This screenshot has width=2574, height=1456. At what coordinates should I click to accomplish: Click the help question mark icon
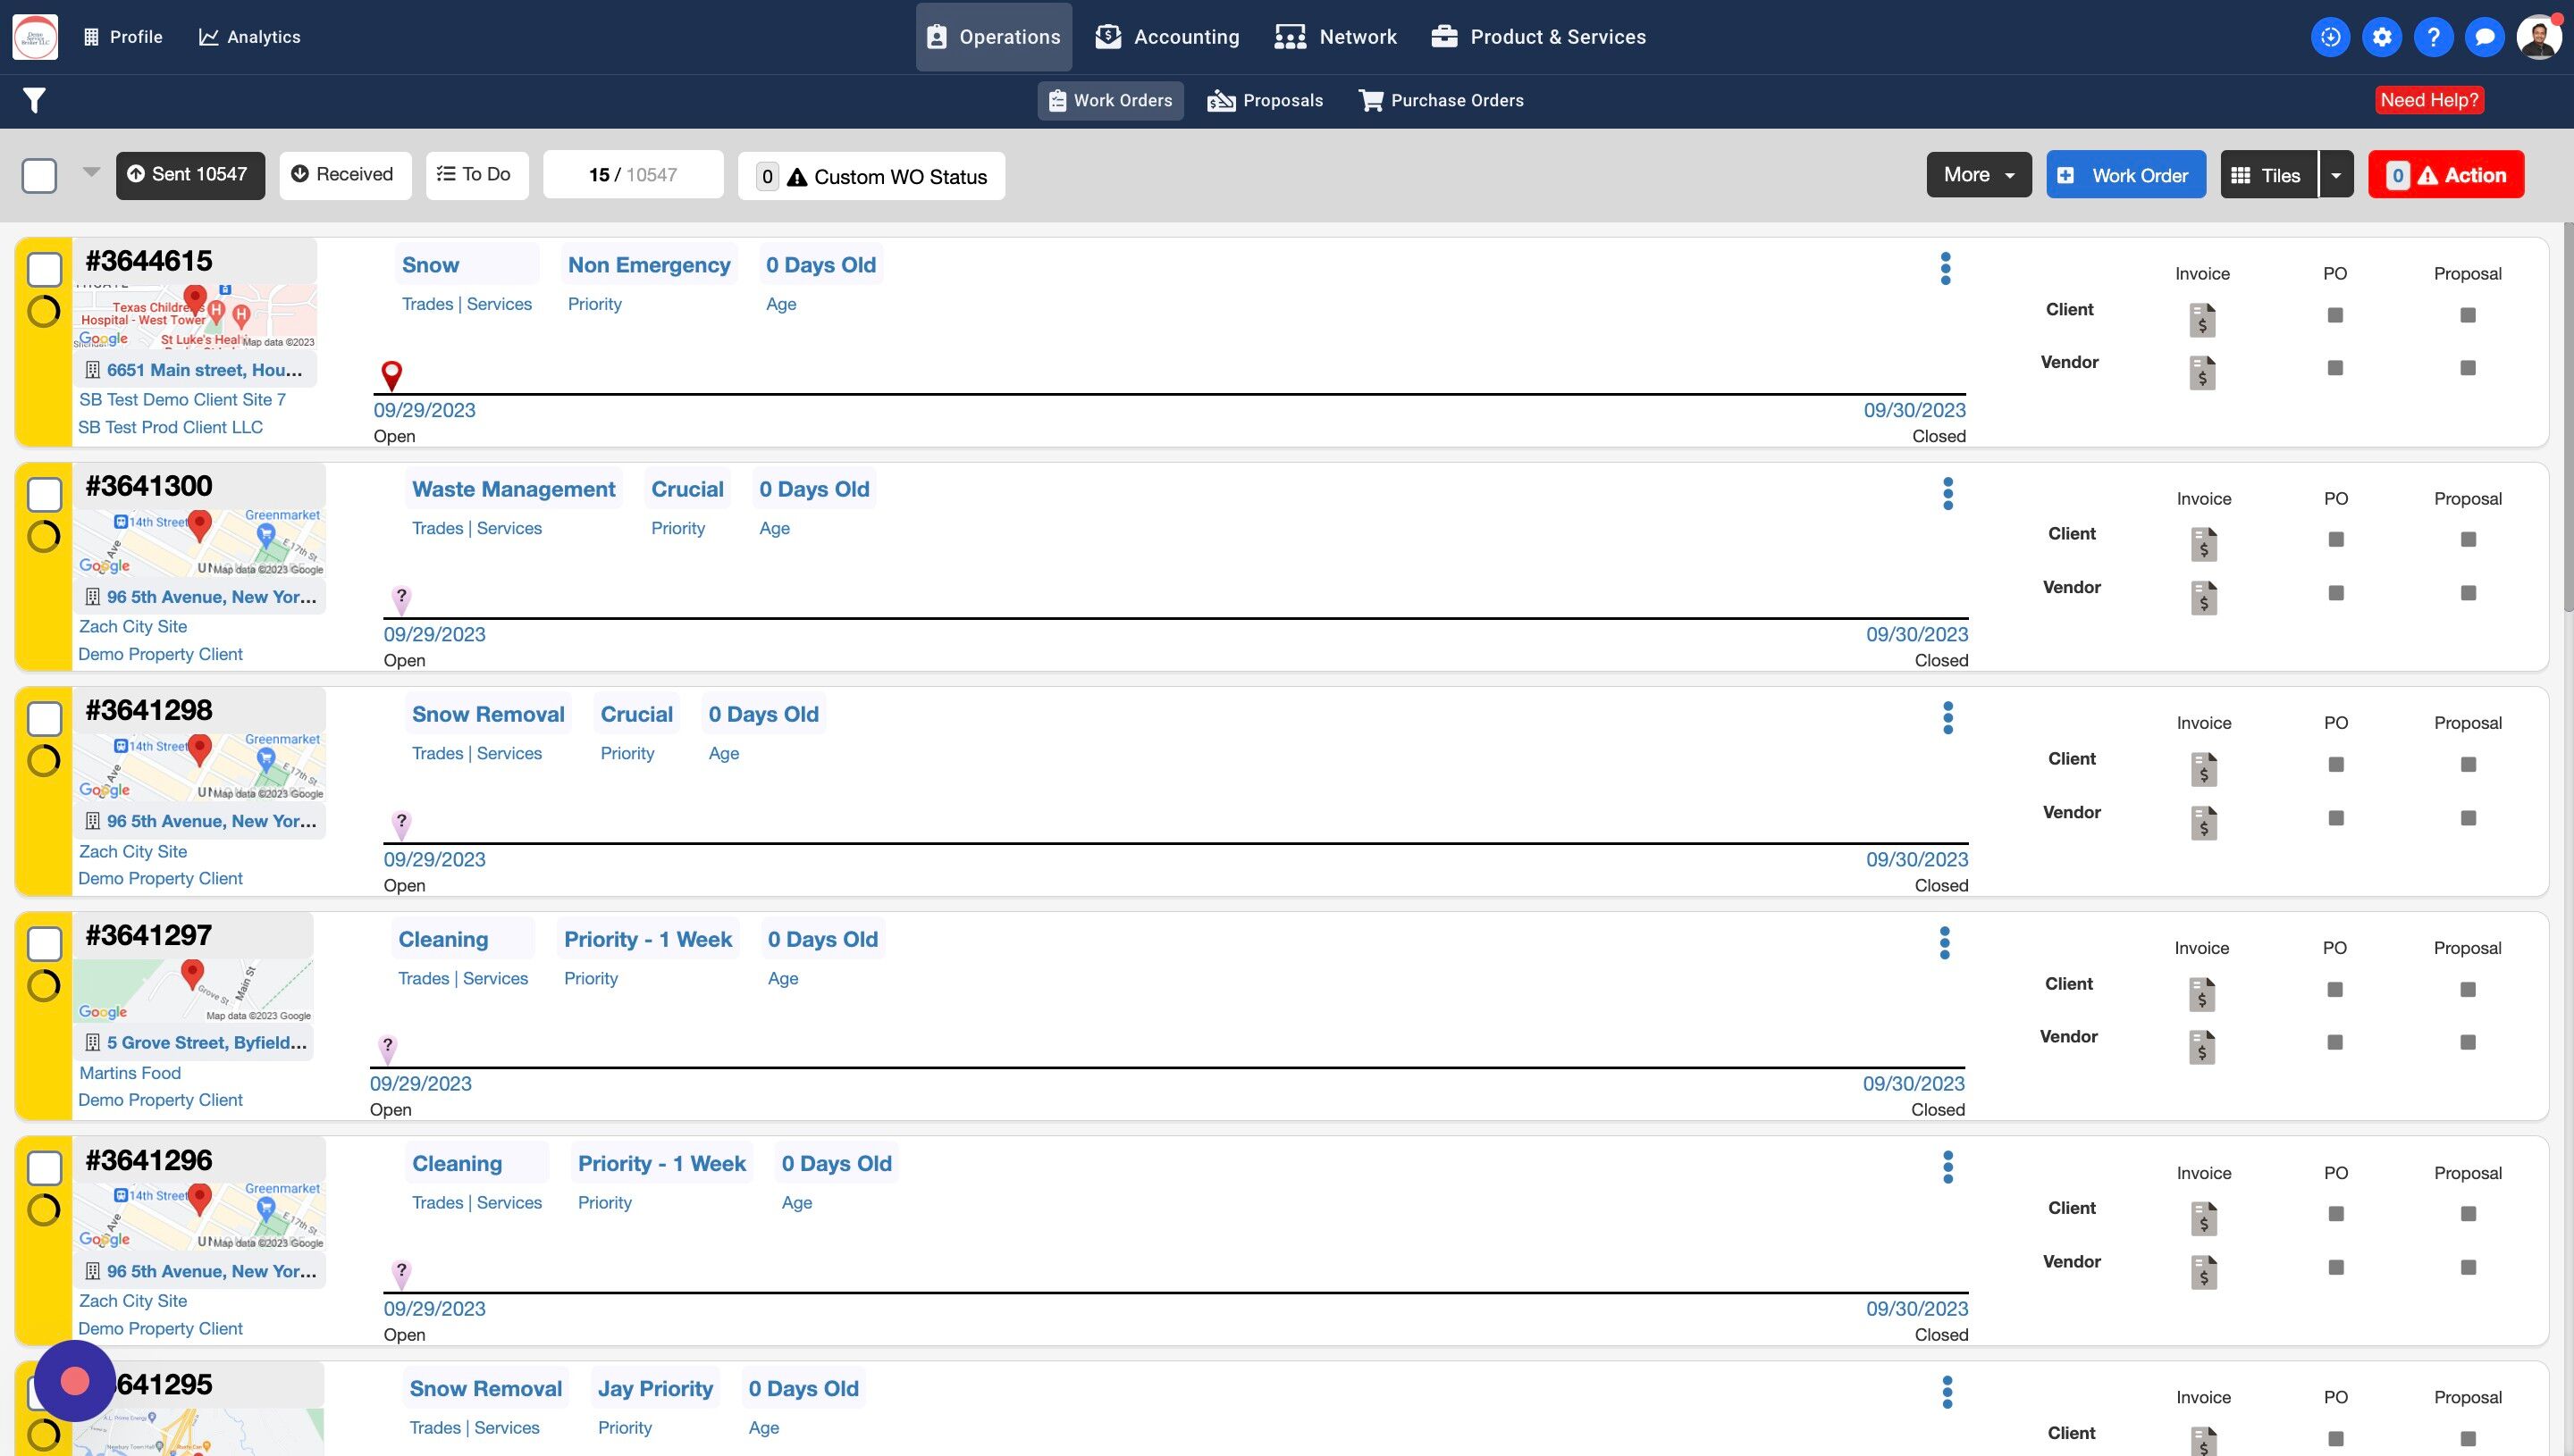(x=2433, y=37)
